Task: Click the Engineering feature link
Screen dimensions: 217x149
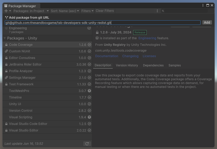Action: [x=147, y=38]
